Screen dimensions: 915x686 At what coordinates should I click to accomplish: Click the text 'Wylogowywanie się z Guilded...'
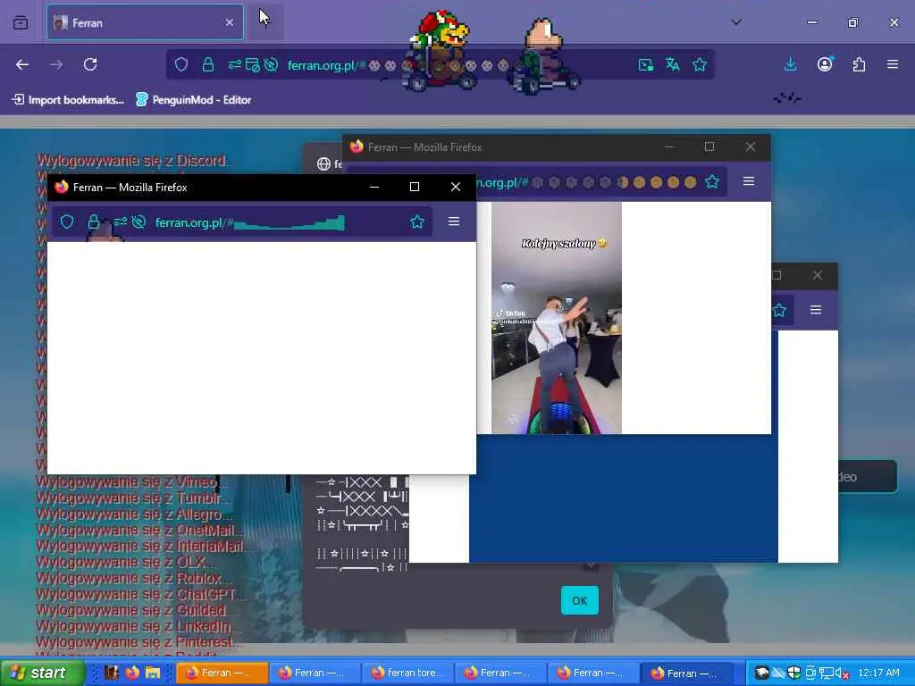(137, 611)
